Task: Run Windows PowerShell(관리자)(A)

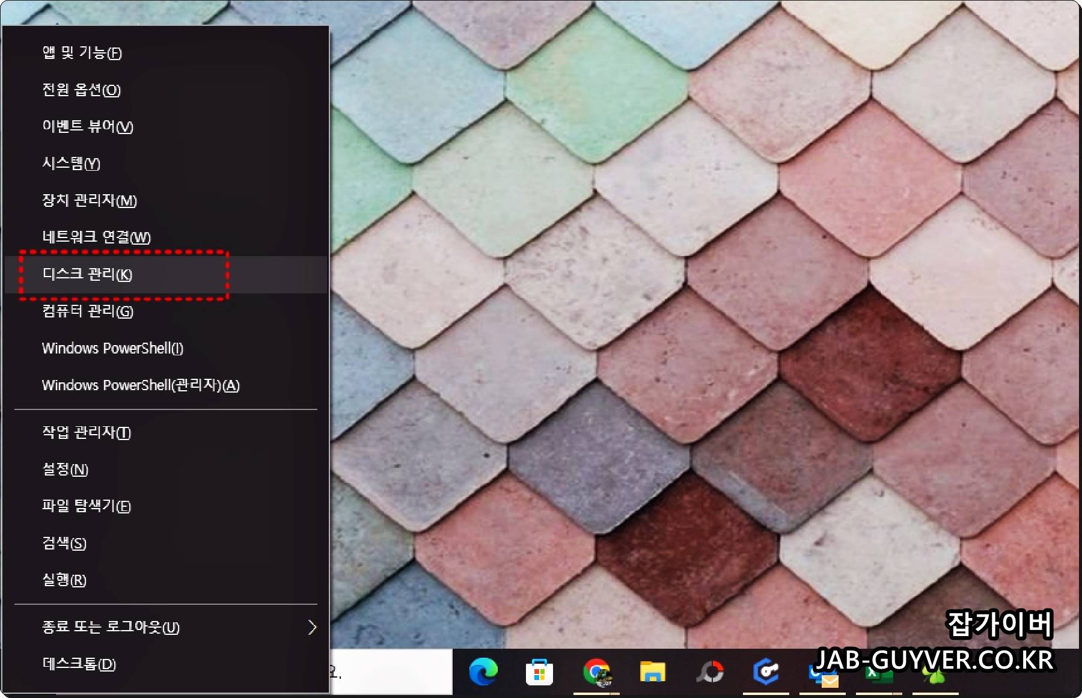Action: 166,385
